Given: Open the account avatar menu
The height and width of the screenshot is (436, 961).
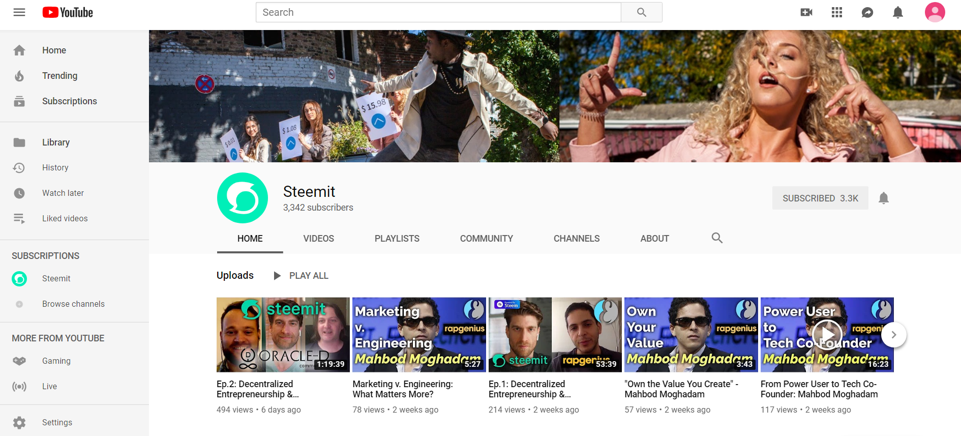Looking at the screenshot, I should 935,12.
